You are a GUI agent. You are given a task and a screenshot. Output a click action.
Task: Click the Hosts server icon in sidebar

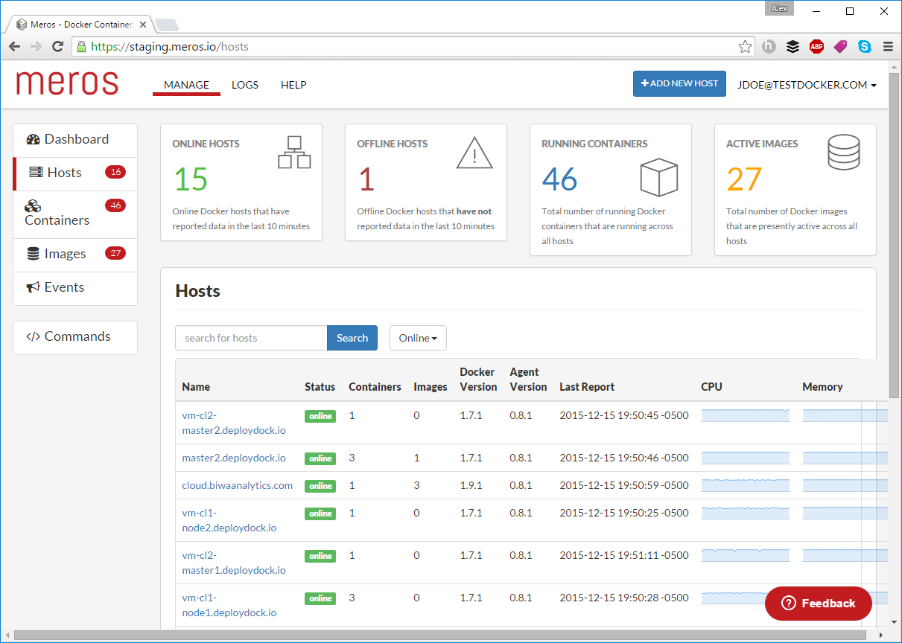coord(36,173)
